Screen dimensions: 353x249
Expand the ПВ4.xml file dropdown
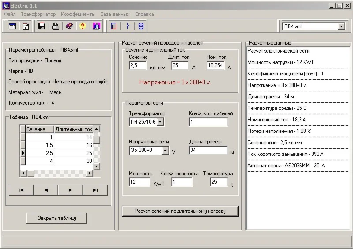(x=341, y=26)
